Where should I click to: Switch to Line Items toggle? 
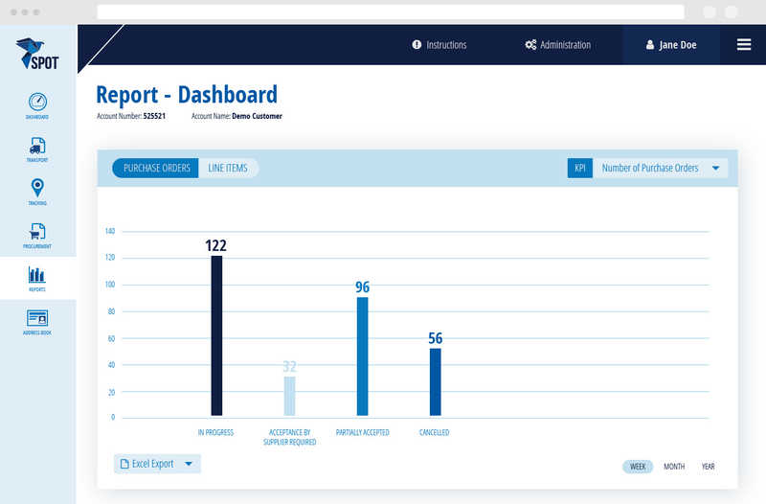click(x=228, y=169)
